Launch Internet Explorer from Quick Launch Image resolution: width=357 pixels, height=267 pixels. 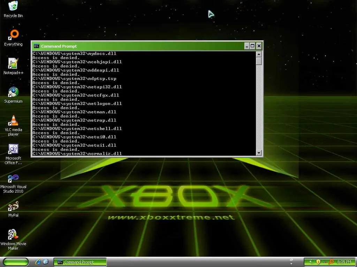38,262
